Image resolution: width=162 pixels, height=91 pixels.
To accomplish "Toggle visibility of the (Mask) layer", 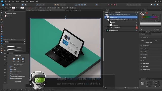I will point(137,22).
